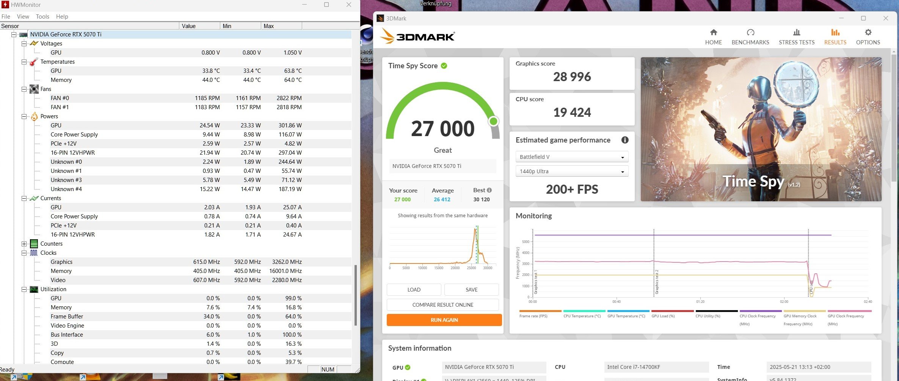This screenshot has width=899, height=381.
Task: Click the Fans icon in HWMonitor
Action: point(34,89)
